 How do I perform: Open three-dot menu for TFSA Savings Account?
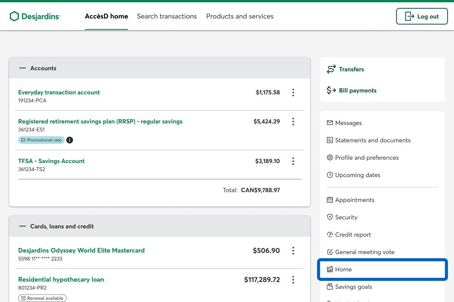293,161
